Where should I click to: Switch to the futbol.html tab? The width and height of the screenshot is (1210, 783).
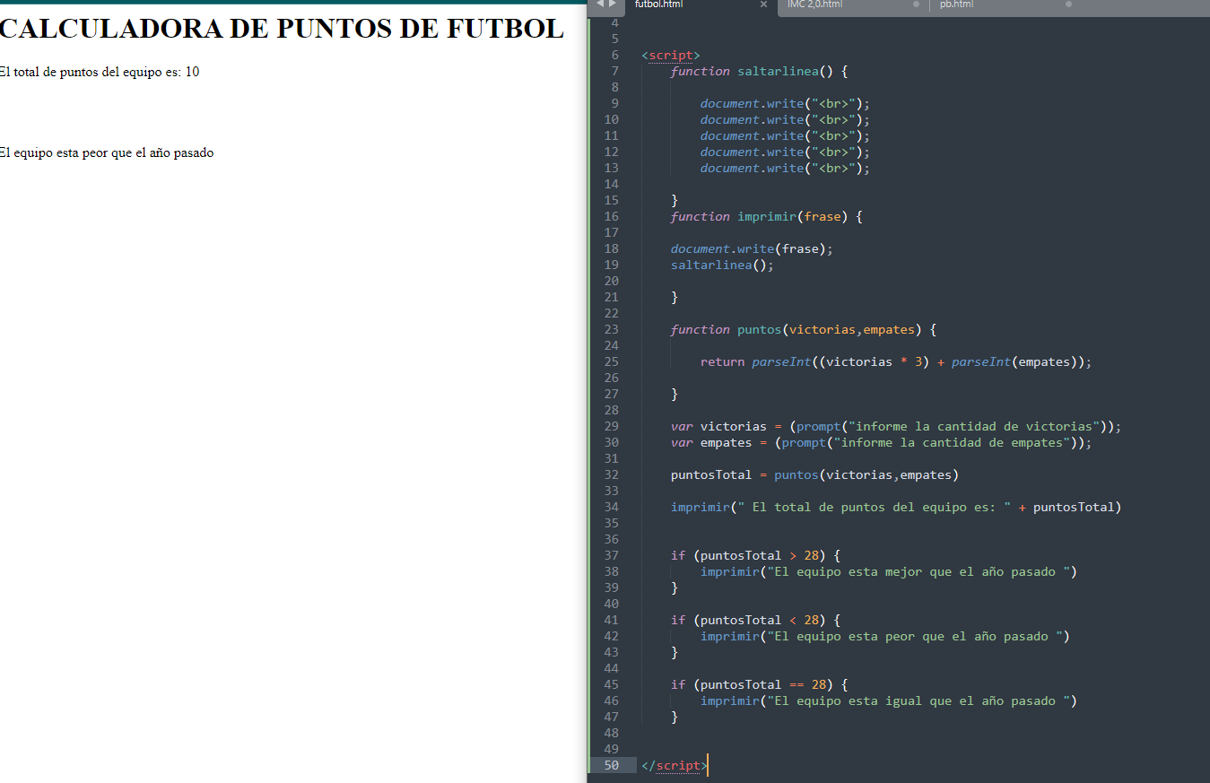(x=659, y=4)
